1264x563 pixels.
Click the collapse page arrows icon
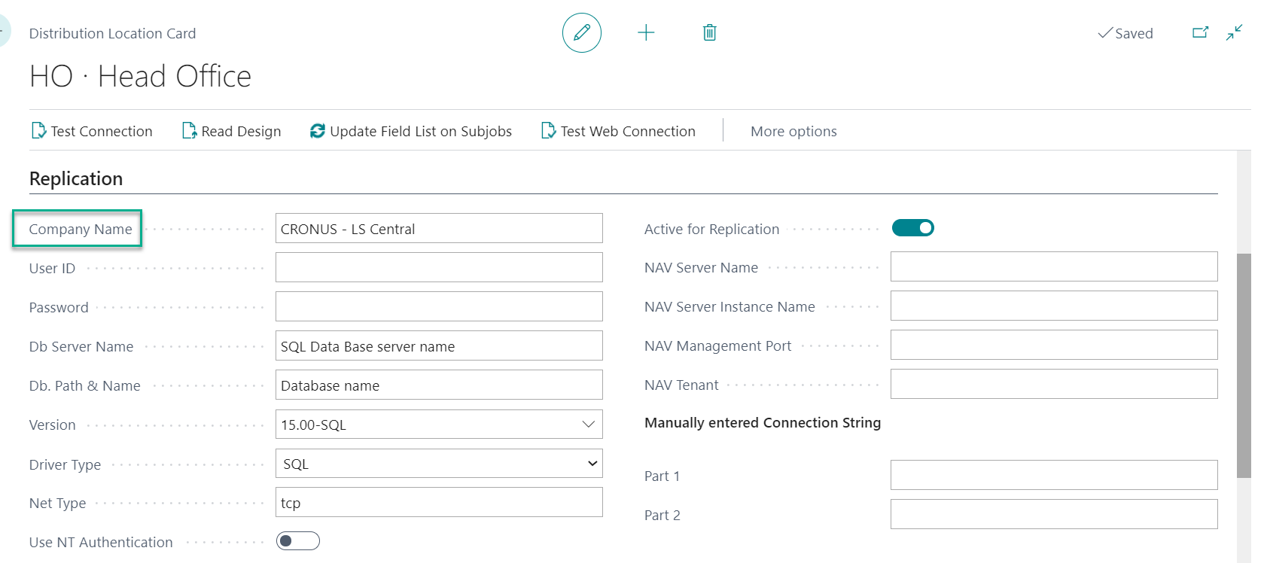click(1234, 33)
